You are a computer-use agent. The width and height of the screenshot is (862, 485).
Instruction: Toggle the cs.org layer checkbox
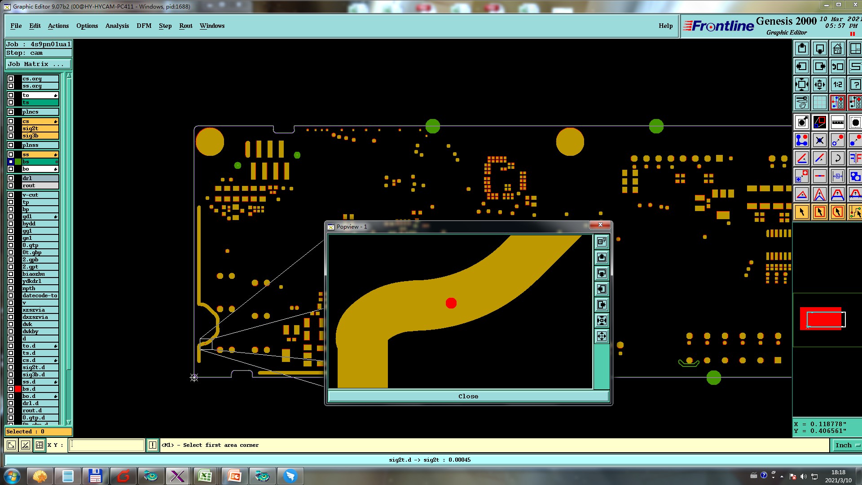coord(11,79)
